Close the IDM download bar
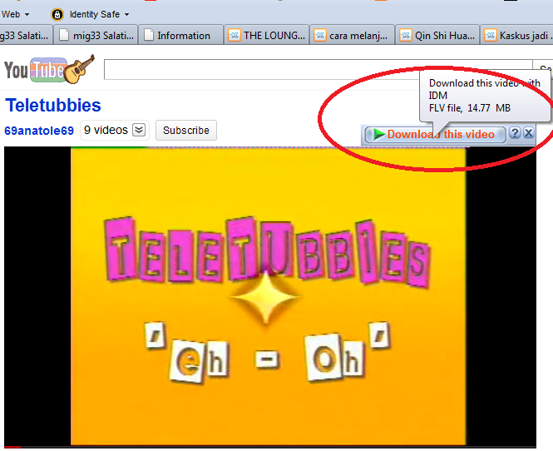Image resolution: width=553 pixels, height=451 pixels. [x=528, y=133]
